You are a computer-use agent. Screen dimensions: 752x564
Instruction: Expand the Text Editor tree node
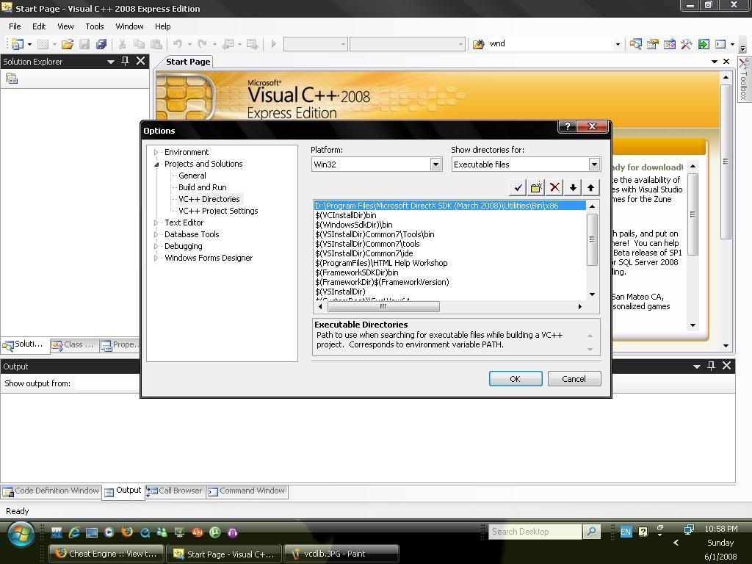pyautogui.click(x=156, y=223)
